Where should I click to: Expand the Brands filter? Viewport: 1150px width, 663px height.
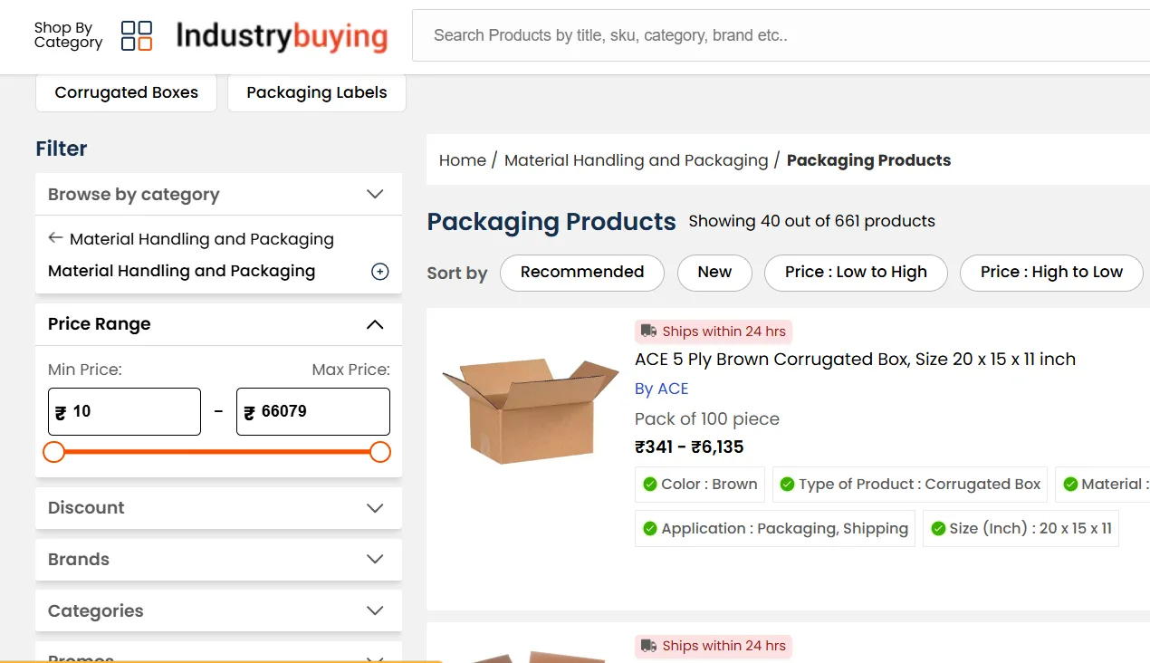click(375, 560)
